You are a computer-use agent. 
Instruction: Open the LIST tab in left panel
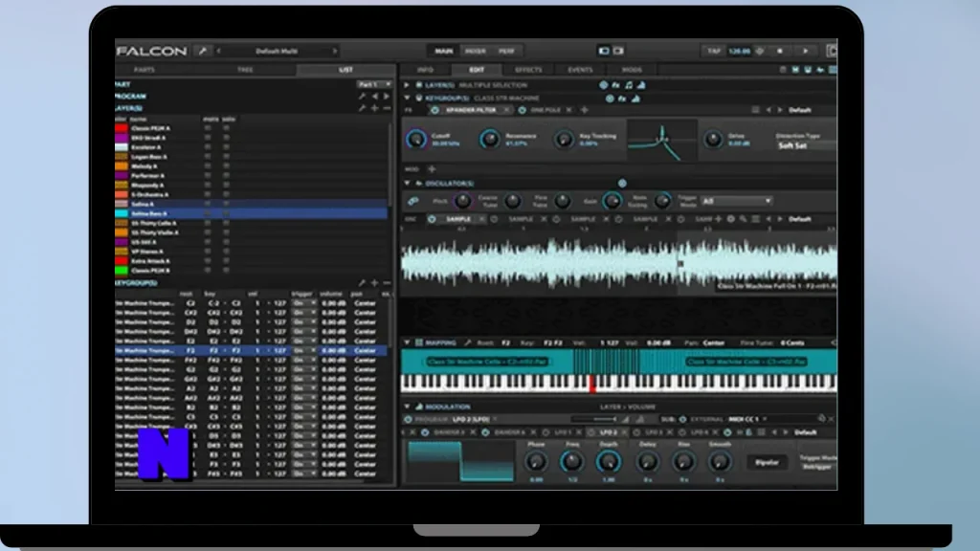pos(345,70)
